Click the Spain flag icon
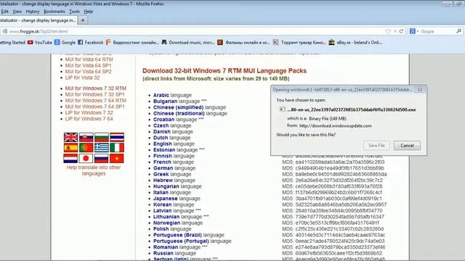Viewport: 465px width, 261px height. [70, 148]
